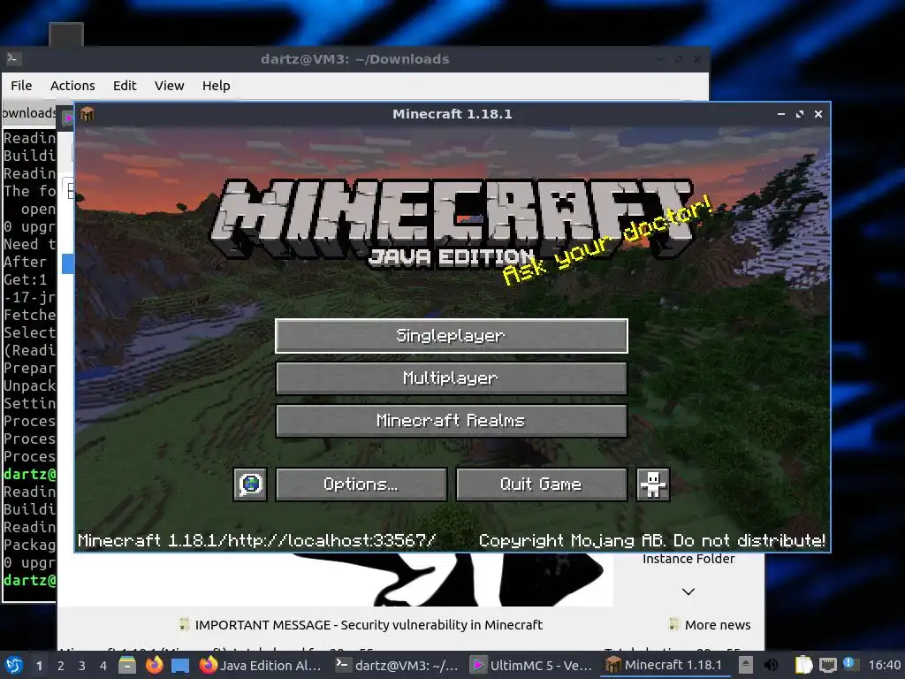Viewport: 905px width, 679px height.
Task: Open the Options menu
Action: click(361, 484)
